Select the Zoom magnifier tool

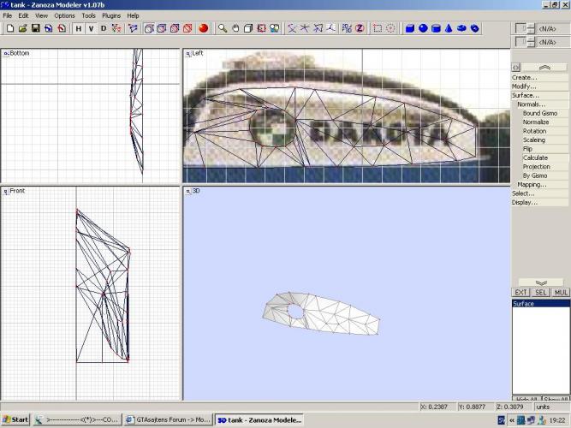coord(223,28)
